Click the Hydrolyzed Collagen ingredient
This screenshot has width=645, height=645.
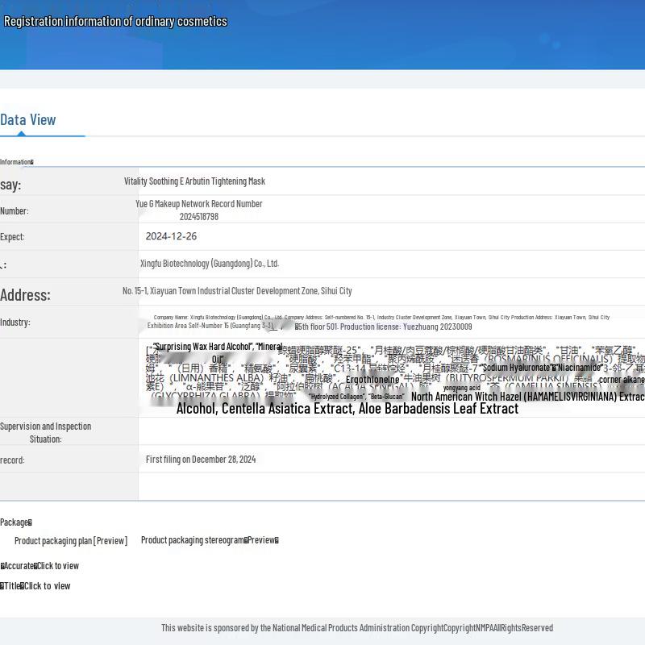click(336, 397)
